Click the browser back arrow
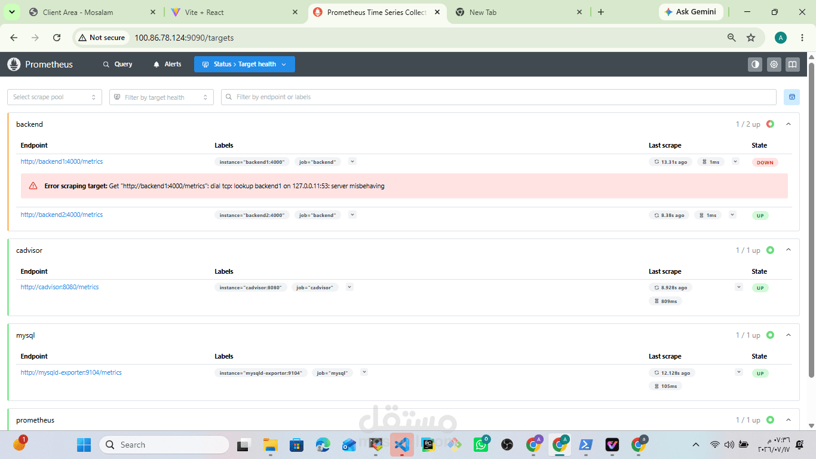 click(14, 38)
